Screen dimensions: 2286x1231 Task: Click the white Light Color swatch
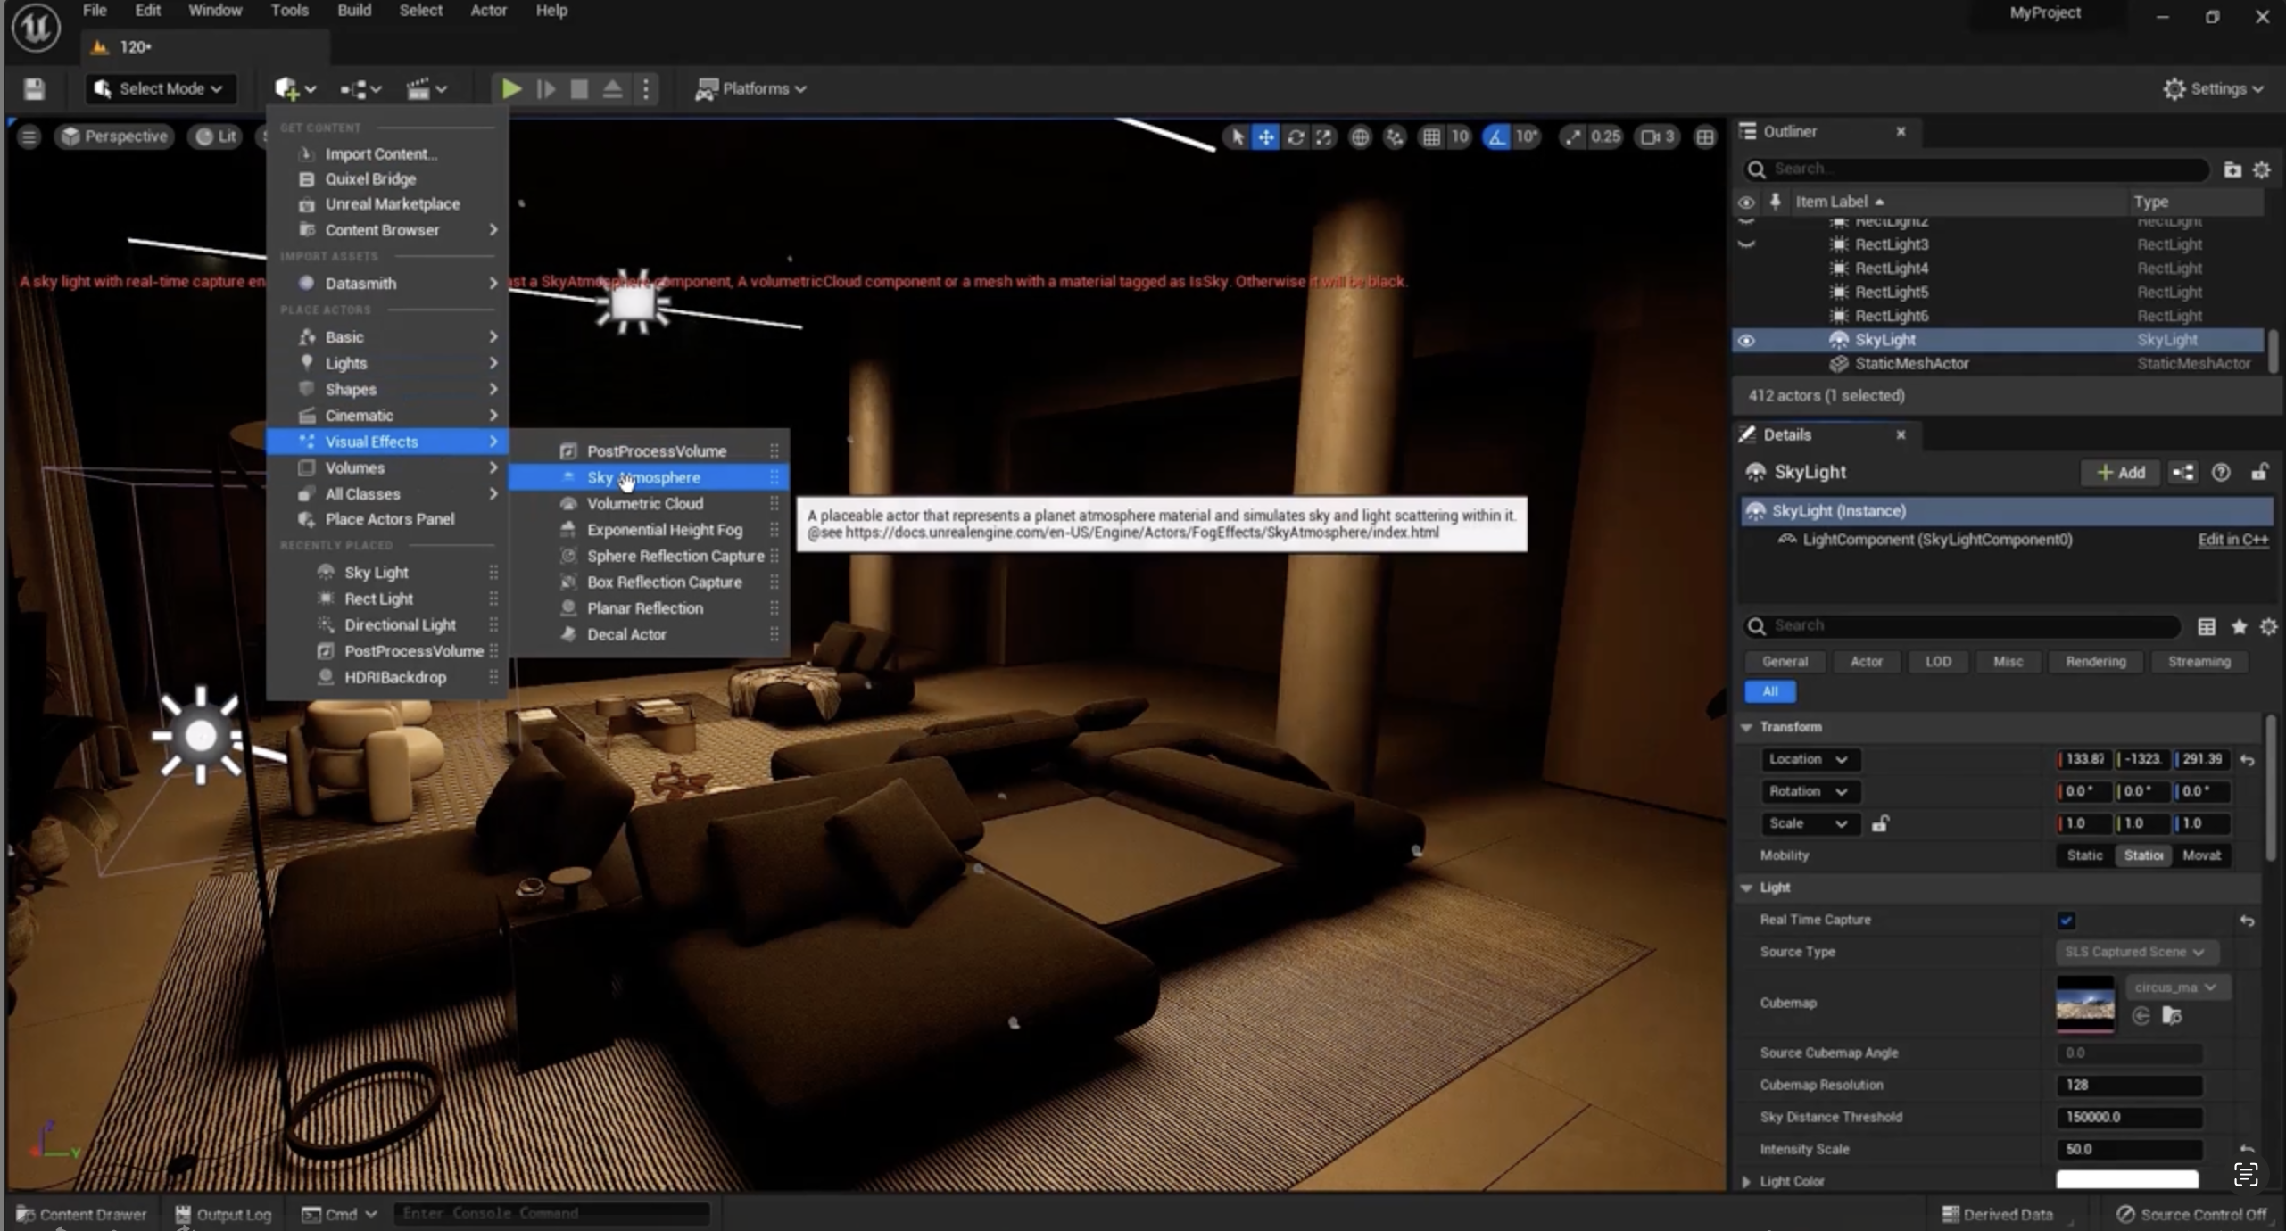coord(2126,1180)
